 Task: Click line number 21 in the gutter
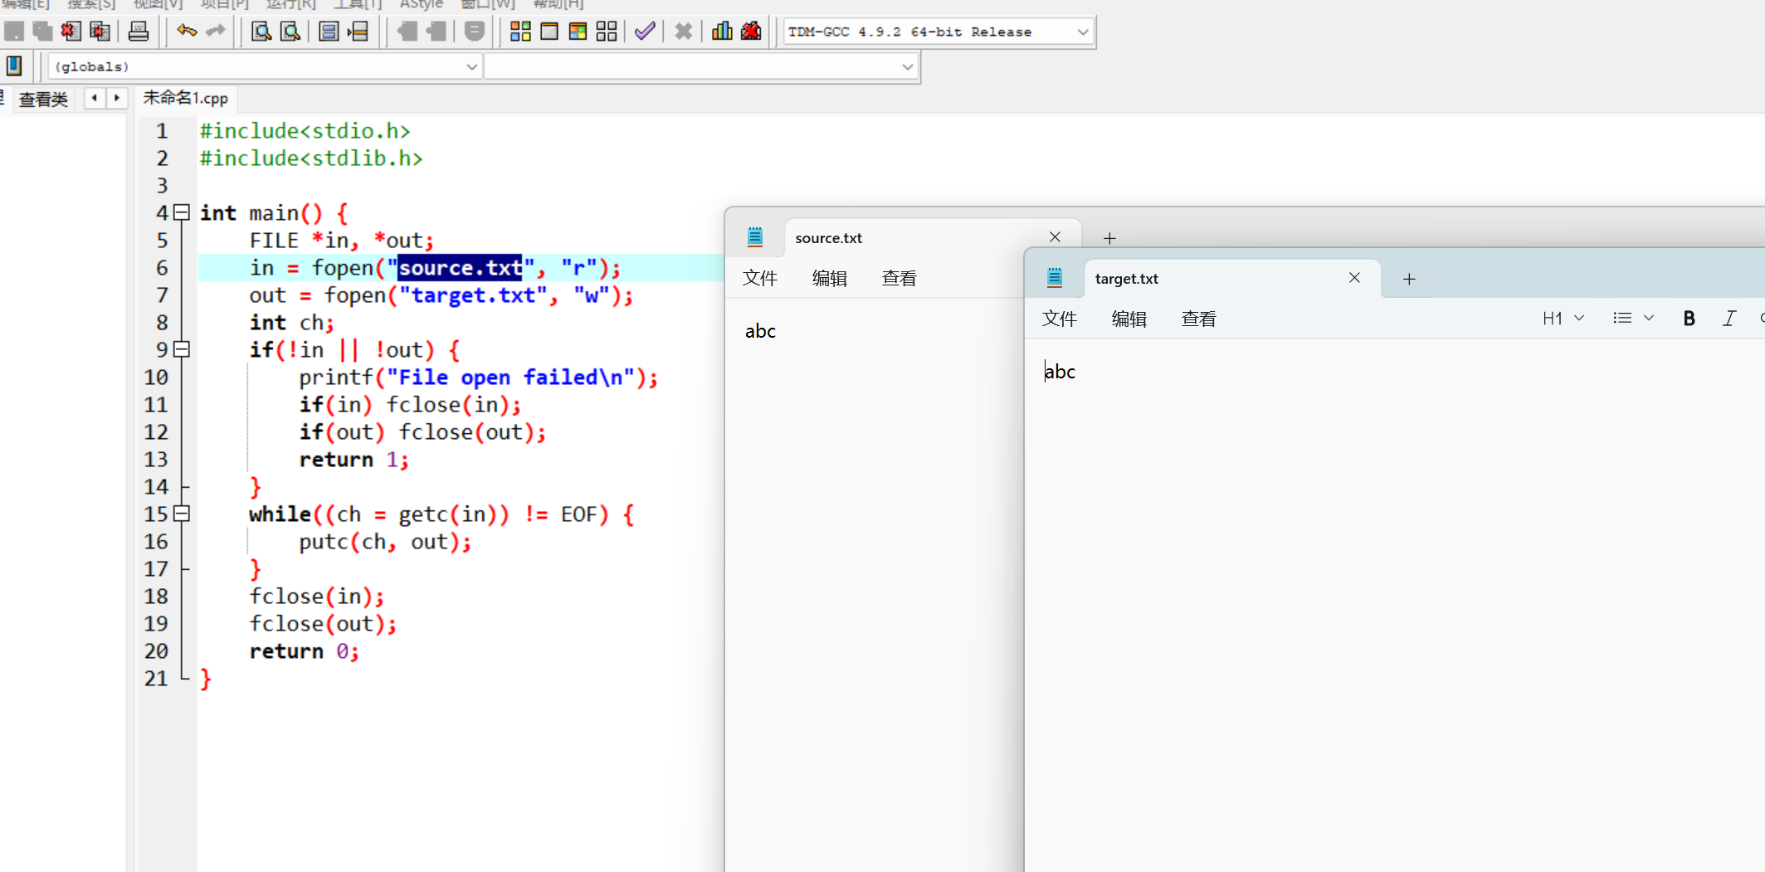[x=156, y=679]
